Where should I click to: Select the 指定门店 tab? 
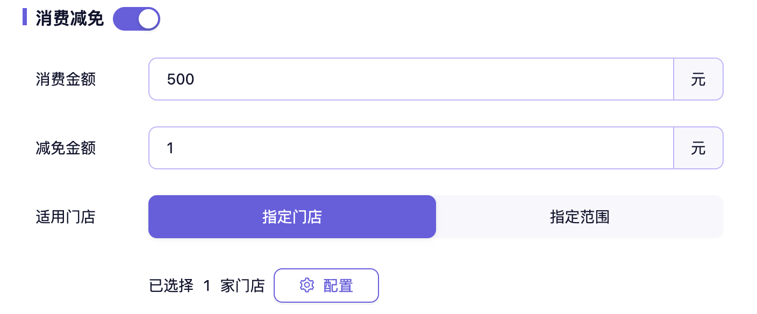click(x=292, y=217)
